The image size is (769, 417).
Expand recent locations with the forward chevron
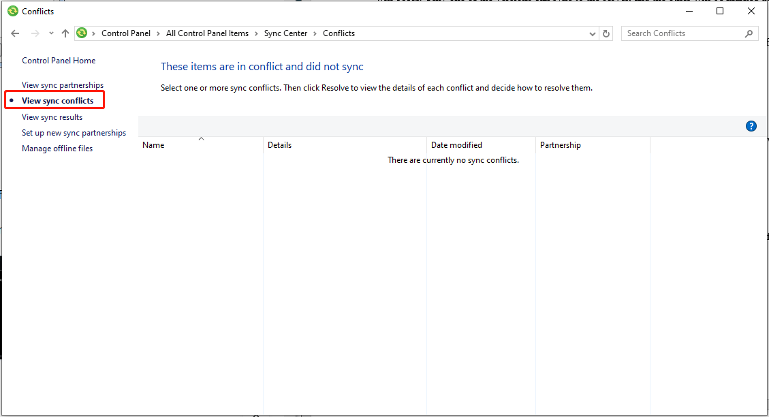tap(50, 33)
